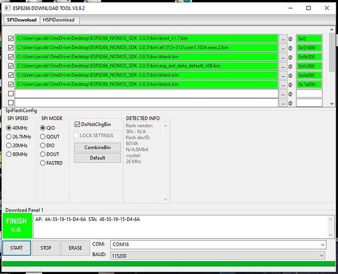
Task: Click the green FINISH status indicator
Action: pos(17,226)
